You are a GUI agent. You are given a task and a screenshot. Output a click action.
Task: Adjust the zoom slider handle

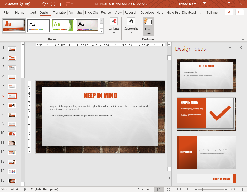203,189
